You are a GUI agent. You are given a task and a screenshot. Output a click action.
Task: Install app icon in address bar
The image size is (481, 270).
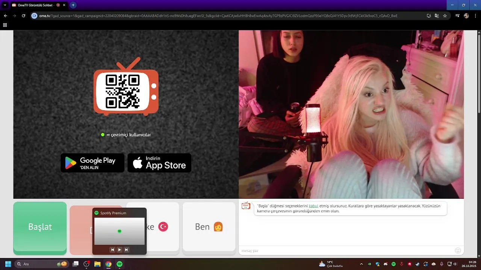point(429,16)
